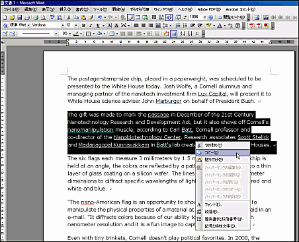
Task: Click the Reading Mode button
Action: point(231,17)
